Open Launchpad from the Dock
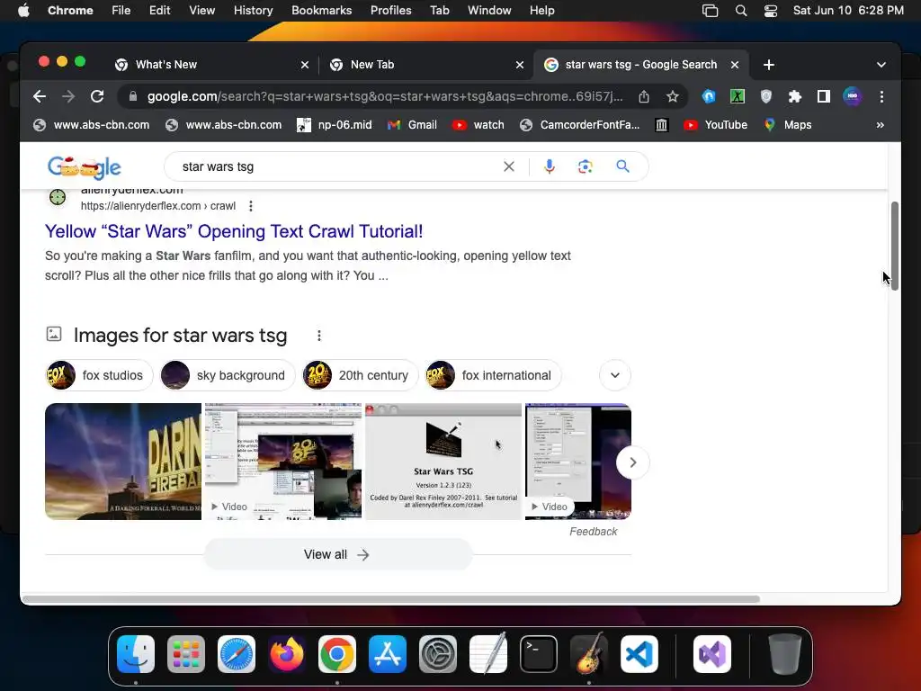 [x=186, y=654]
